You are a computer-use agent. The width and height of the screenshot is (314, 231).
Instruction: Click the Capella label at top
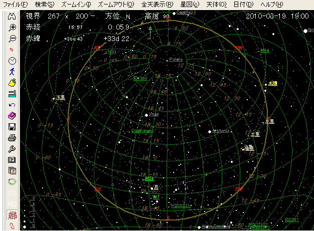click(183, 12)
